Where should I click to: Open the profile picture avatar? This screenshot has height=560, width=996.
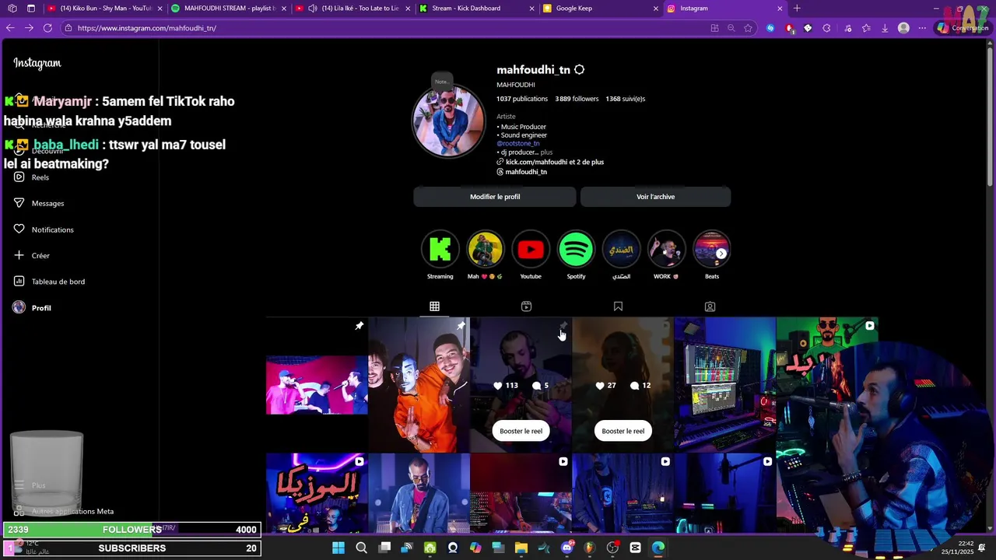pos(448,121)
